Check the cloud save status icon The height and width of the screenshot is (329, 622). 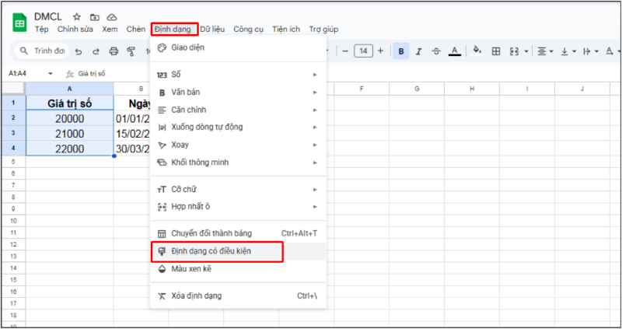click(112, 16)
